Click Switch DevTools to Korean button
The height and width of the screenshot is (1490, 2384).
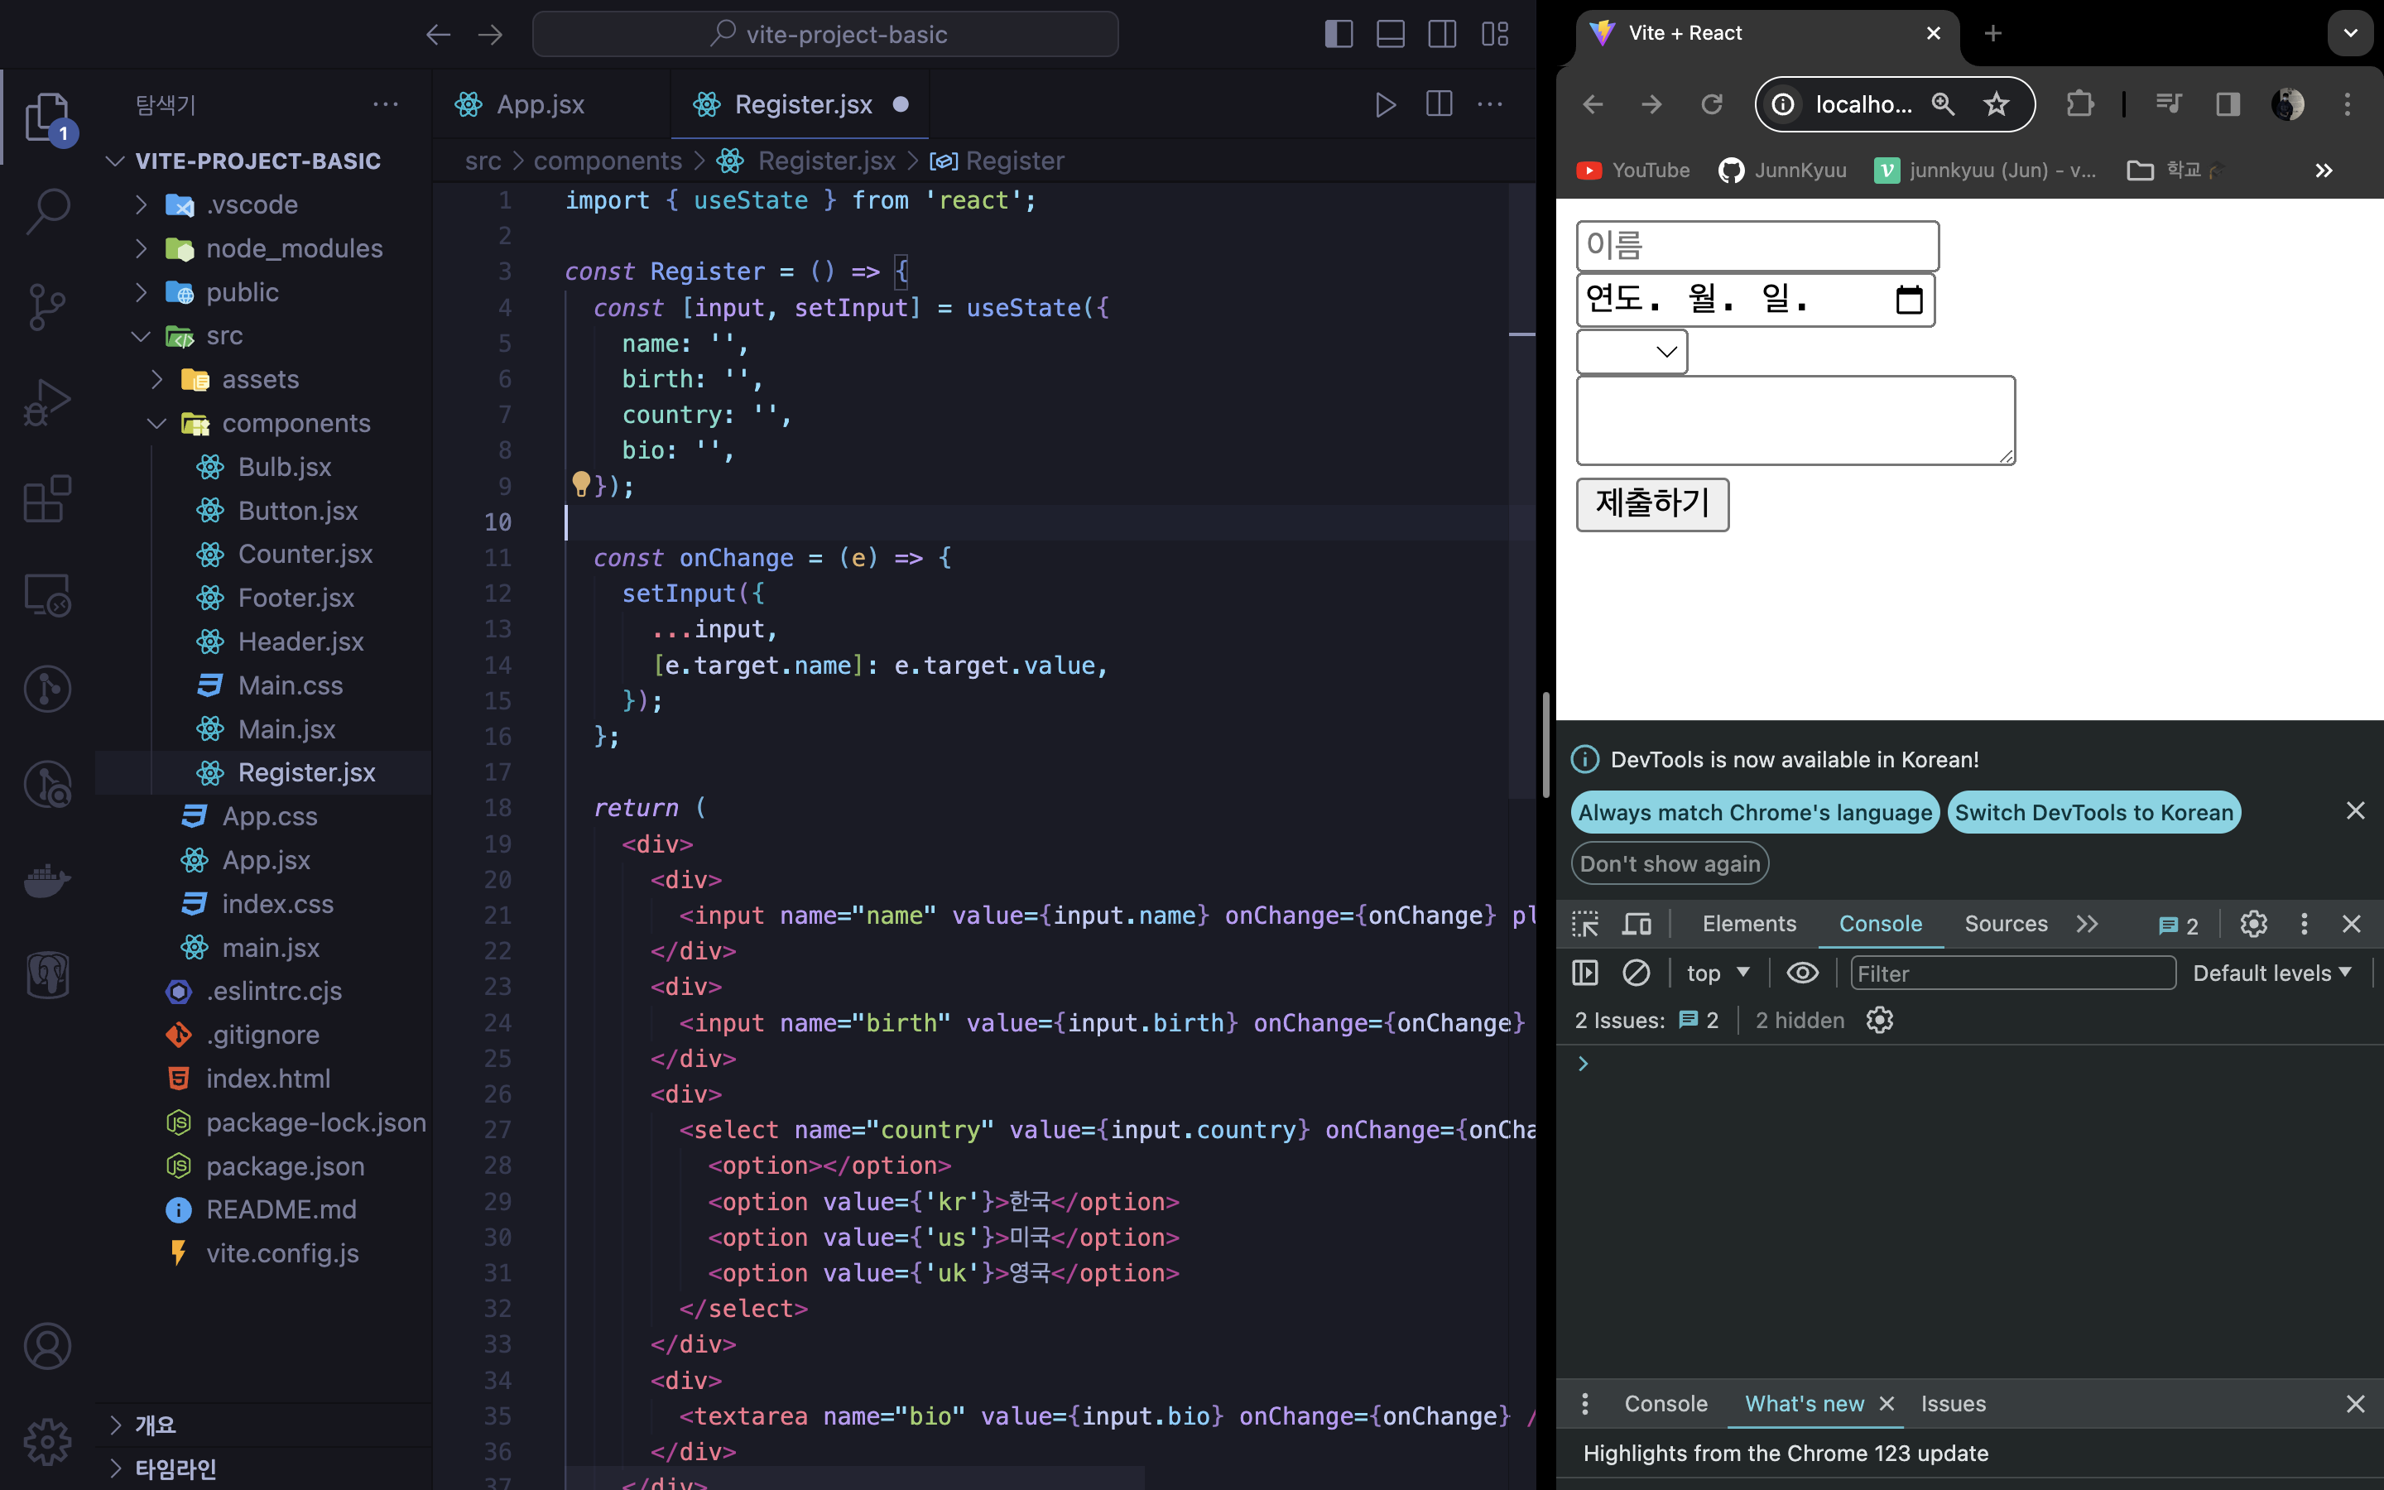pos(2093,813)
